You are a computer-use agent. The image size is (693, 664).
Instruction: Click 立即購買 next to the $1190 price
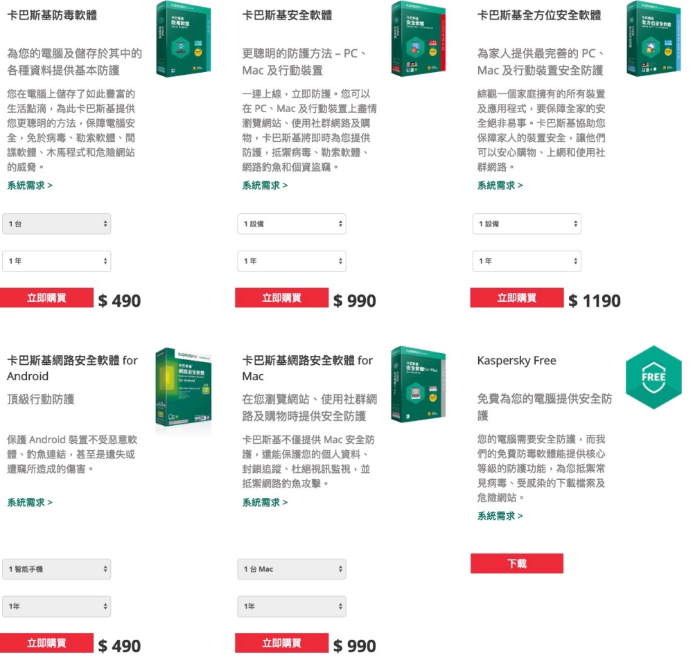[517, 298]
